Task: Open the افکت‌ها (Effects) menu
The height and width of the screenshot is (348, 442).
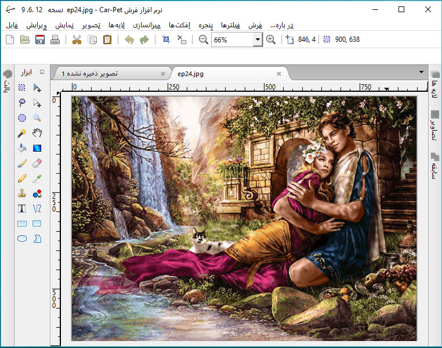Action: point(180,26)
